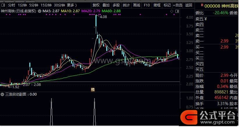Add stock via +自选
The image size is (240, 127).
pyautogui.click(x=178, y=5)
